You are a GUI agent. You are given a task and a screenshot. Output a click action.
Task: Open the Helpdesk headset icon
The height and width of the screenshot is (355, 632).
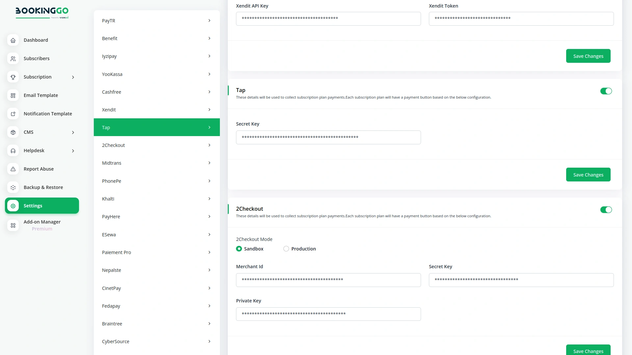13,151
